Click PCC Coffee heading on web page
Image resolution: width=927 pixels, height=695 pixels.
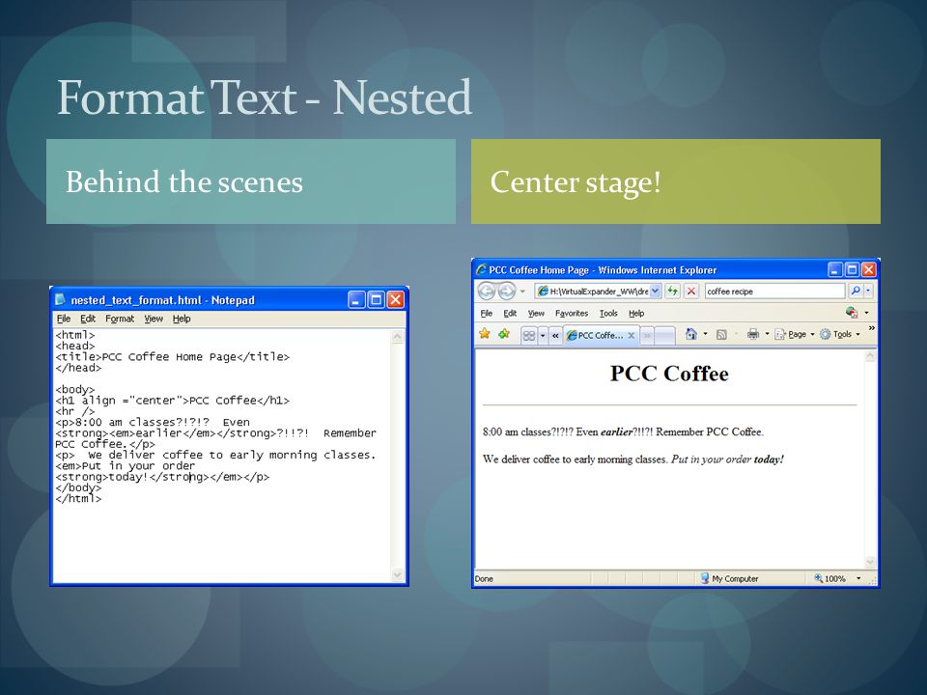pos(669,374)
